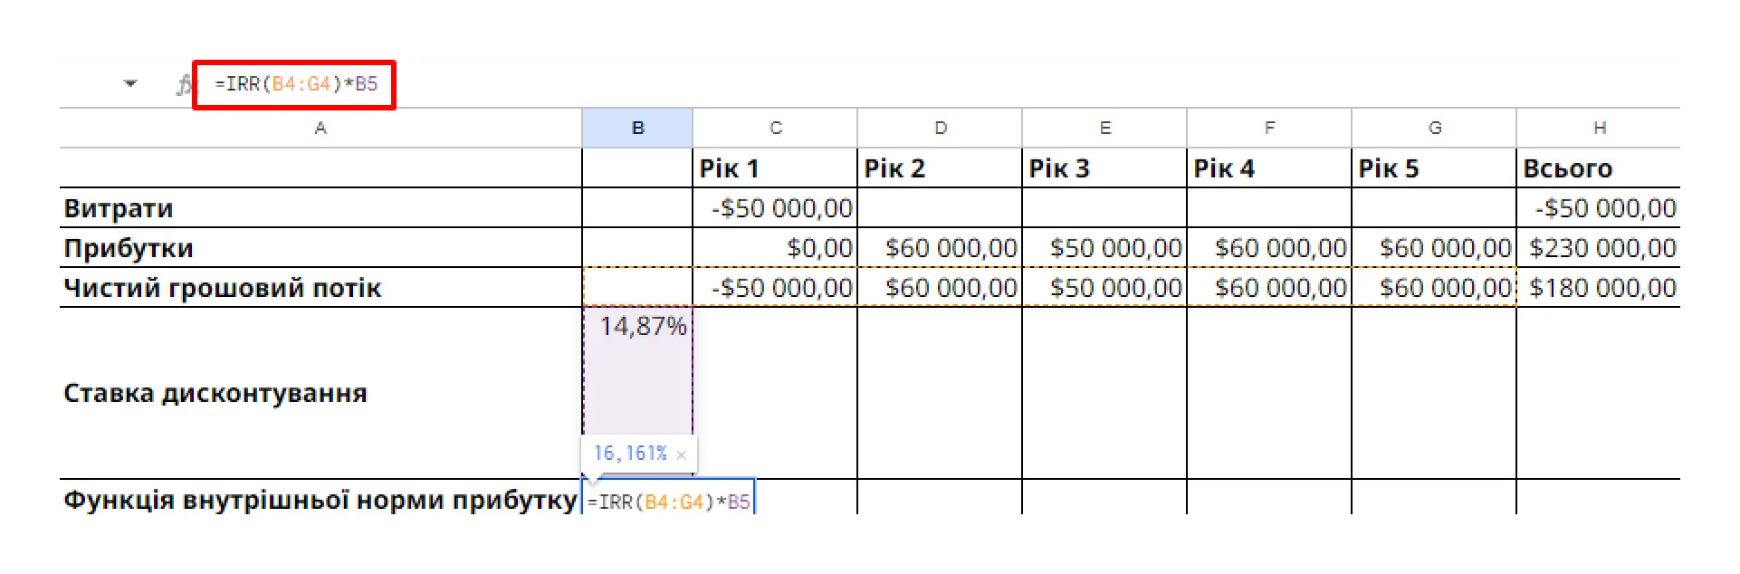Screen dimensions: 1740x574
Task: Click the $0,00 cell in Прибутки row
Action: tap(775, 248)
